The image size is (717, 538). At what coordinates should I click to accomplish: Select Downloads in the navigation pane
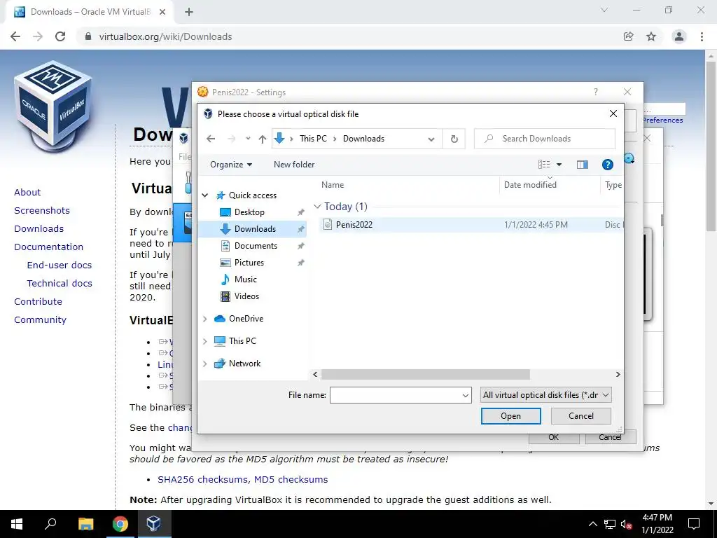(x=255, y=229)
